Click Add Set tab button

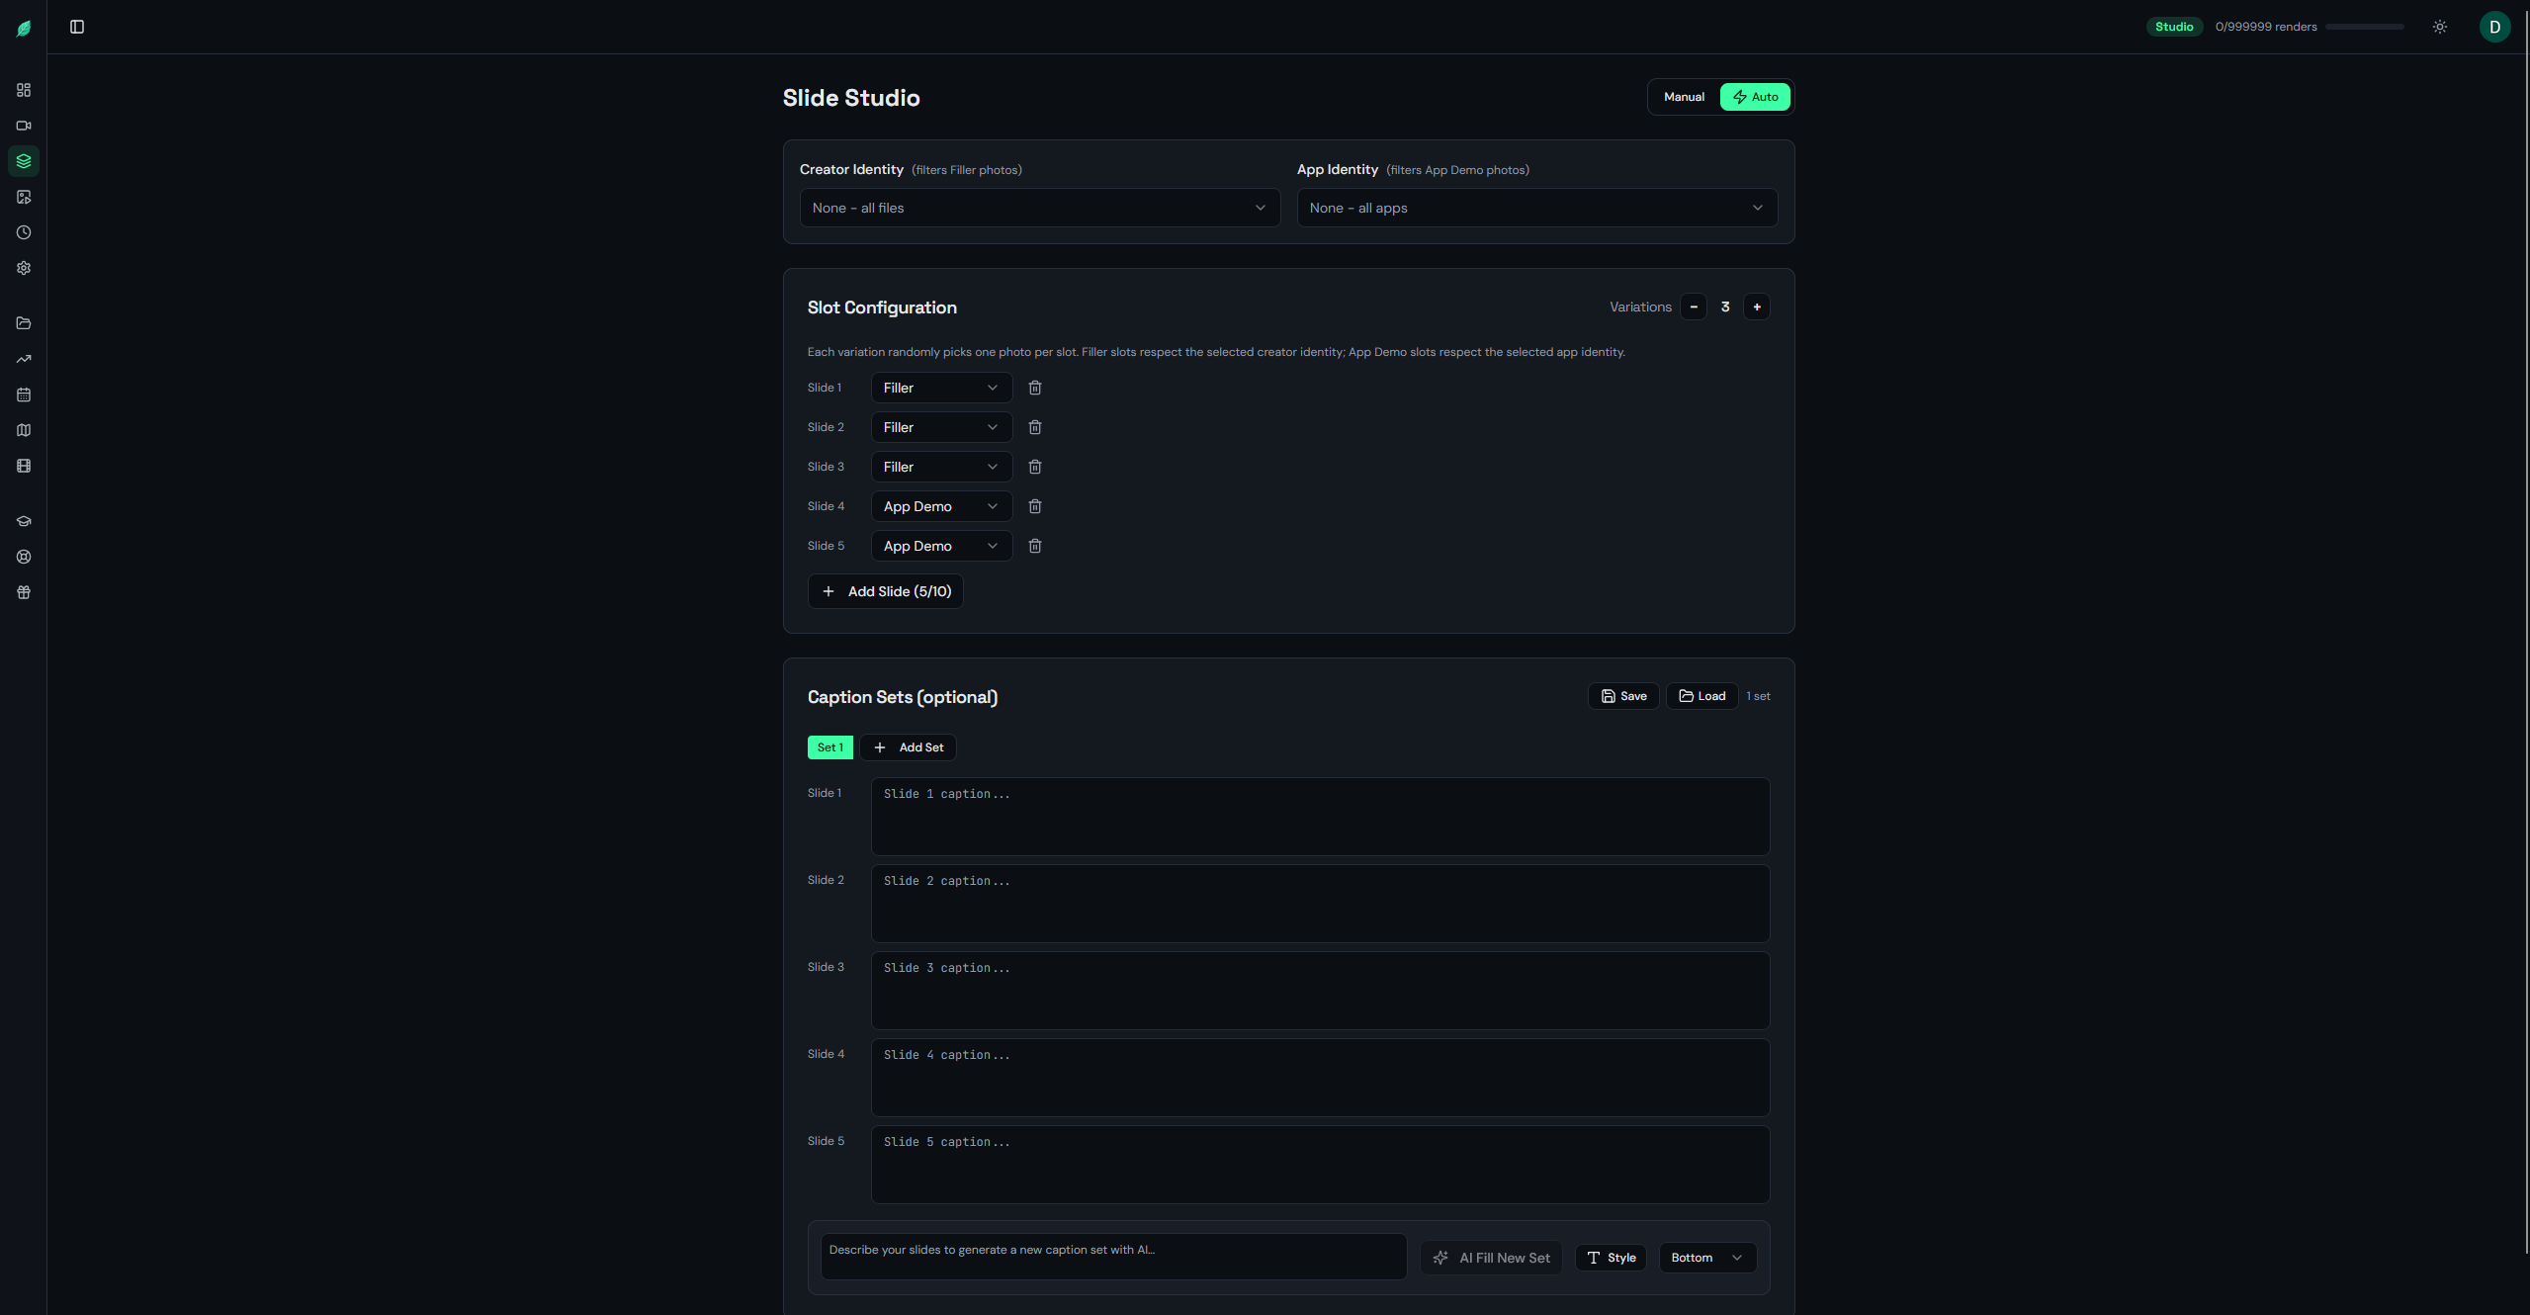pyautogui.click(x=908, y=747)
